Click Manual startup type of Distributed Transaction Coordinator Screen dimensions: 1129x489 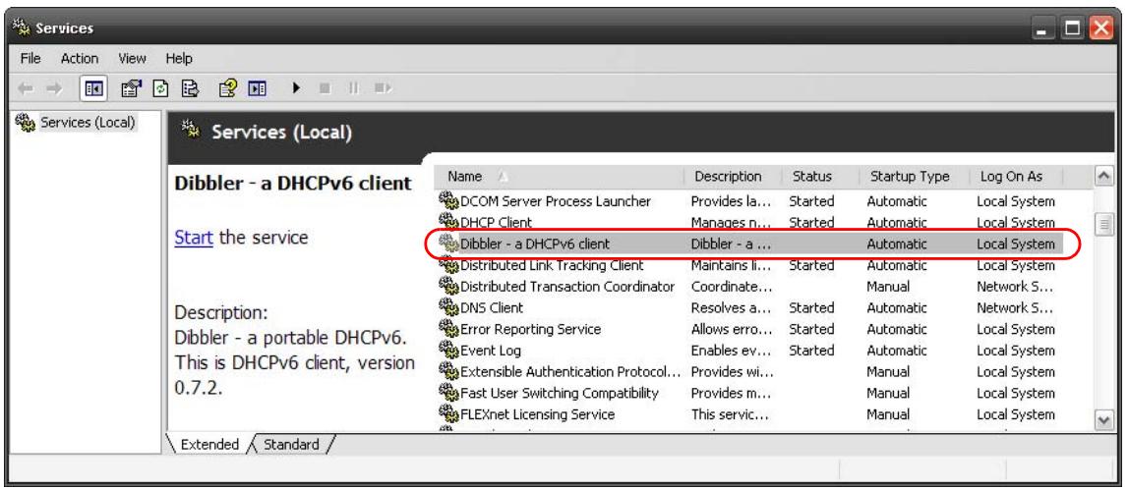tap(888, 286)
